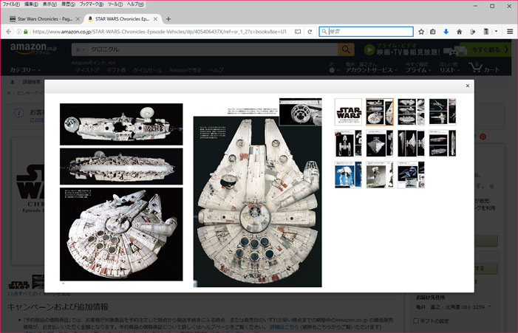Open the ツール(T) menu
This screenshot has height=333, width=518.
tap(115, 4)
